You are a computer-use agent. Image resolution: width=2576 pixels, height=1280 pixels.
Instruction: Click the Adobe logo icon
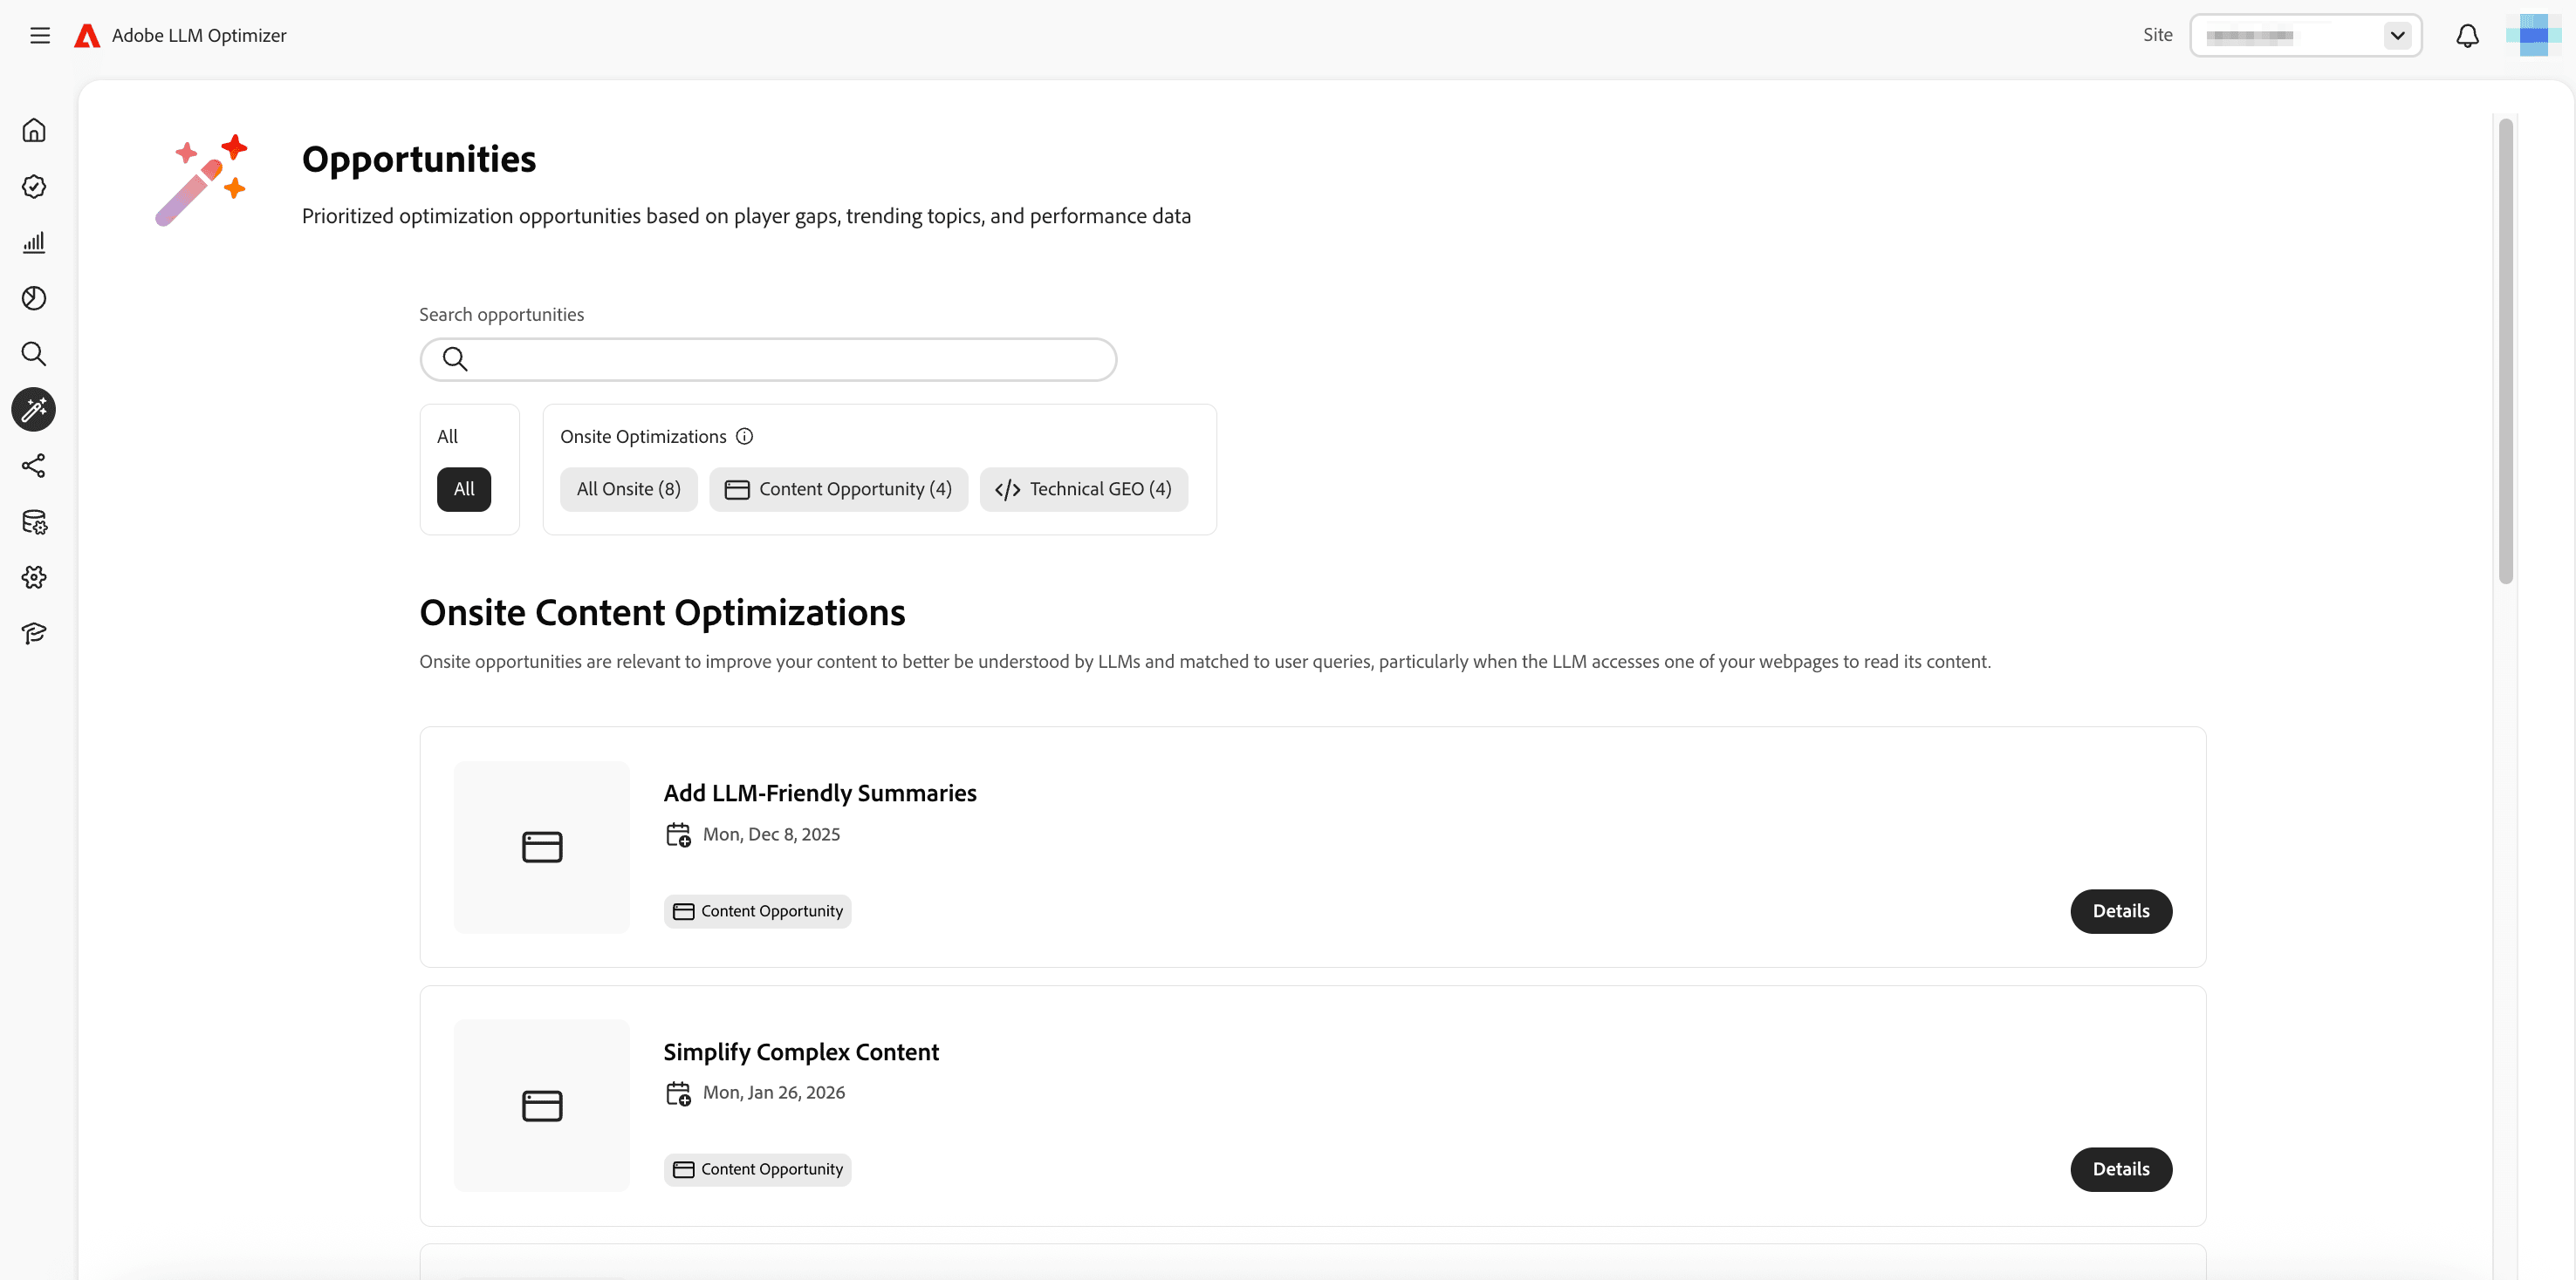[x=87, y=36]
